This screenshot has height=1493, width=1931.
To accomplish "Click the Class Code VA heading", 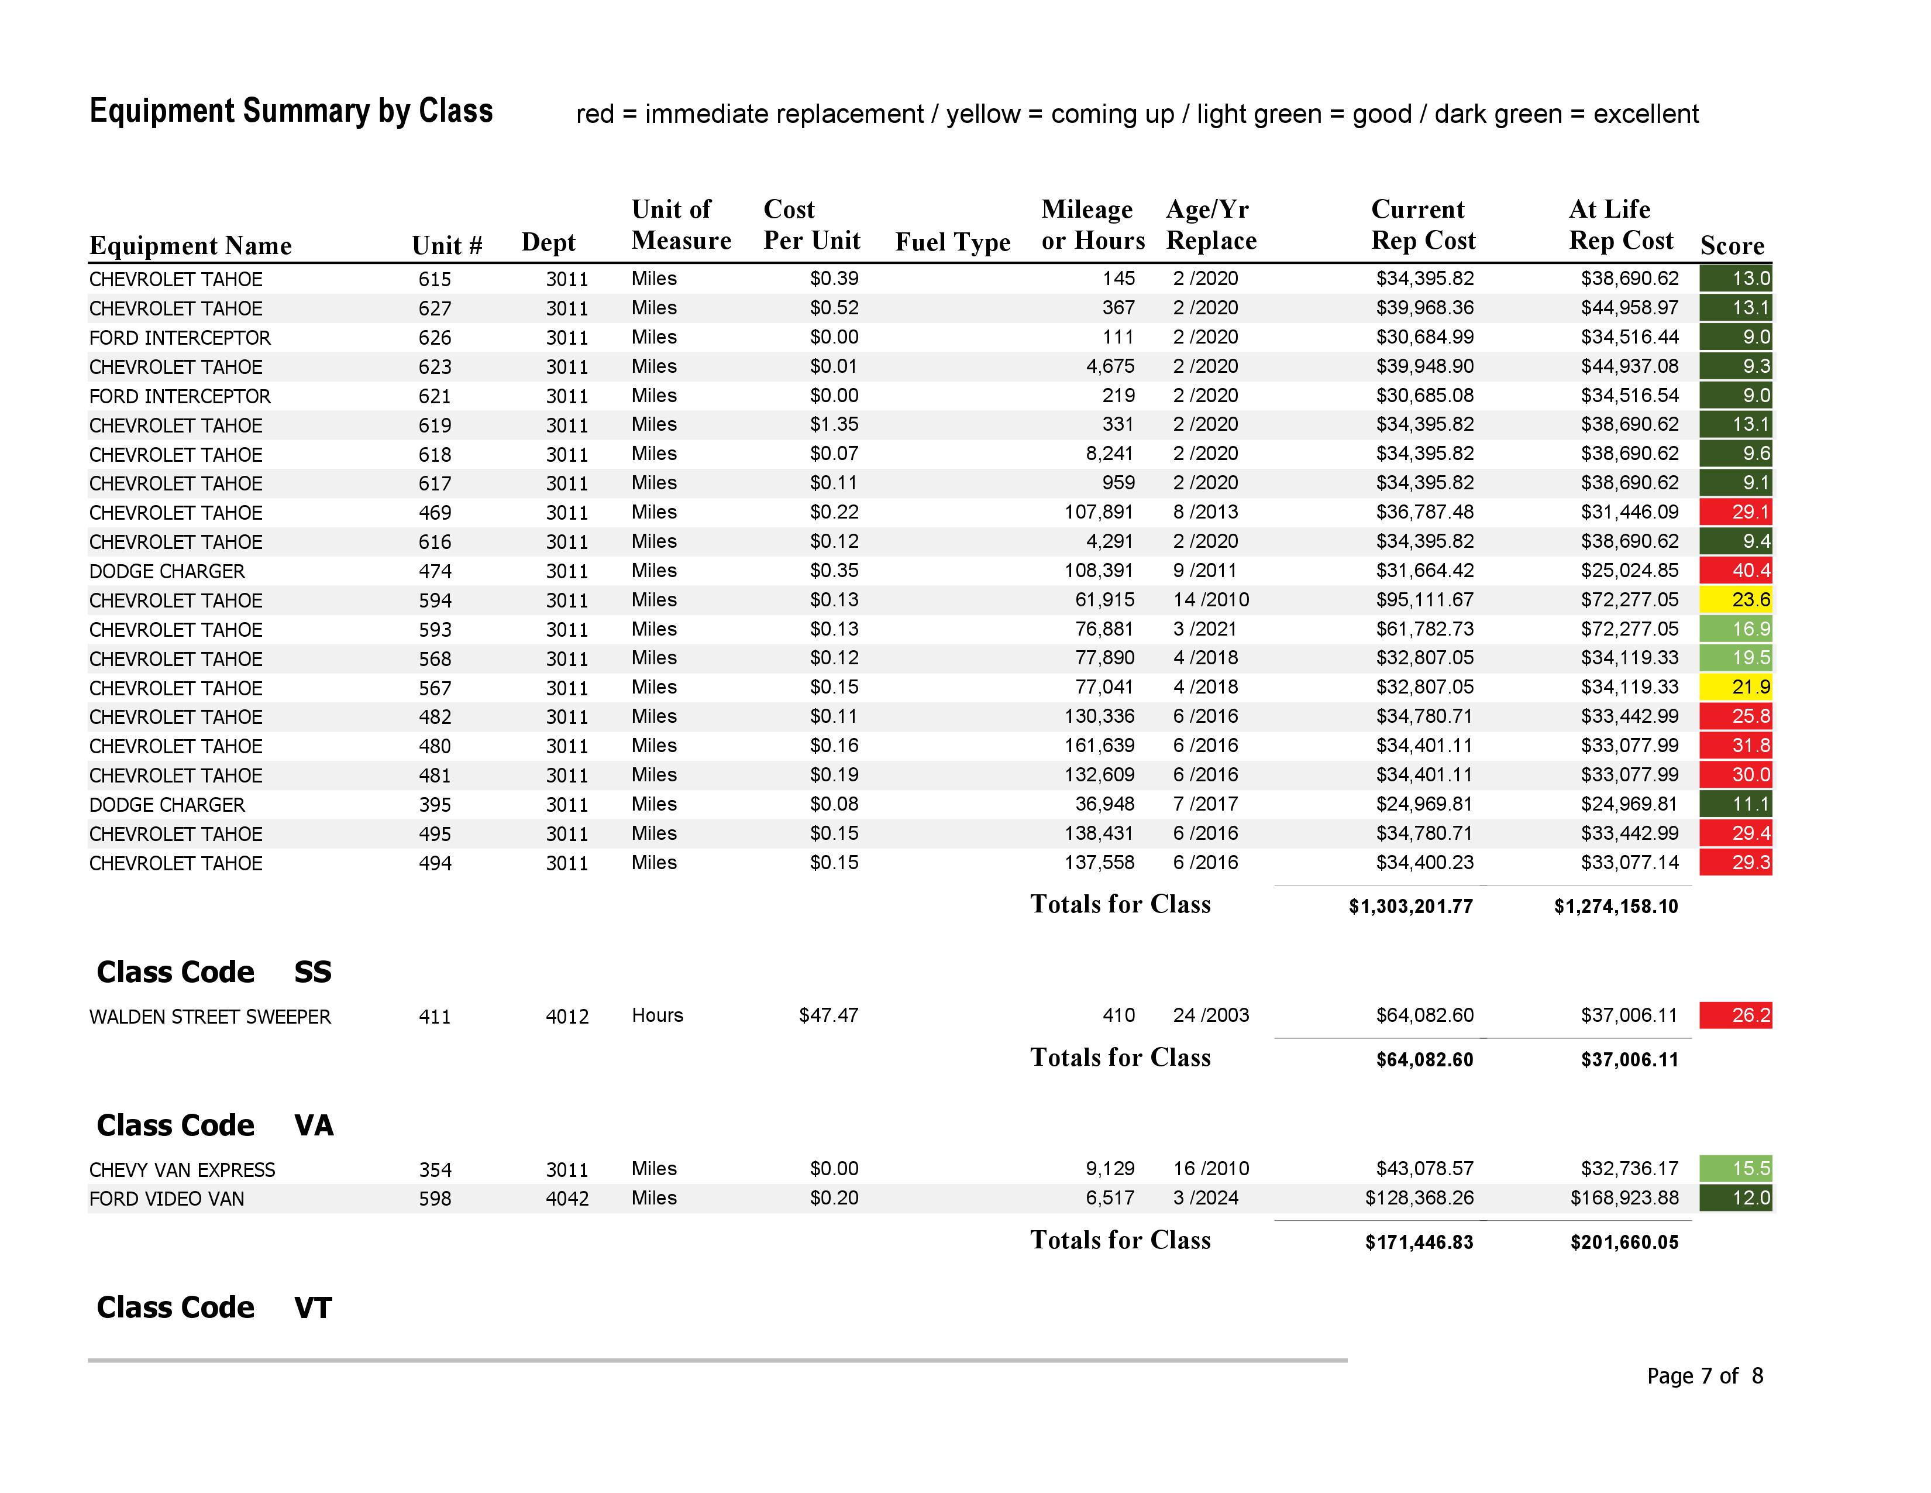I will pyautogui.click(x=215, y=1125).
